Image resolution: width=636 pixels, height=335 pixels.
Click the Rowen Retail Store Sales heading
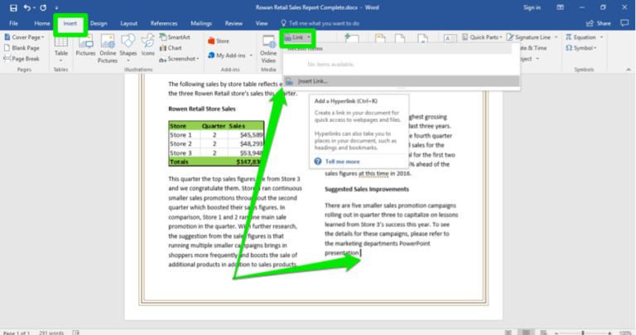(x=202, y=109)
